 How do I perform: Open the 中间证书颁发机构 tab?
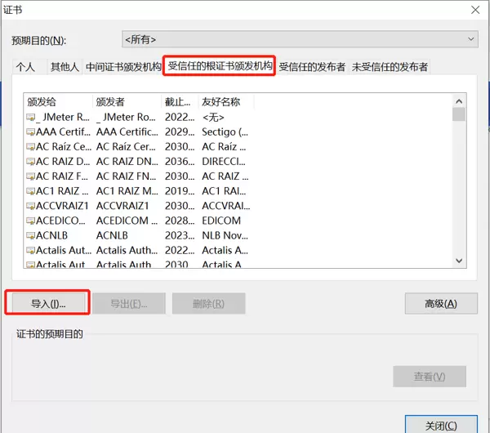[123, 67]
